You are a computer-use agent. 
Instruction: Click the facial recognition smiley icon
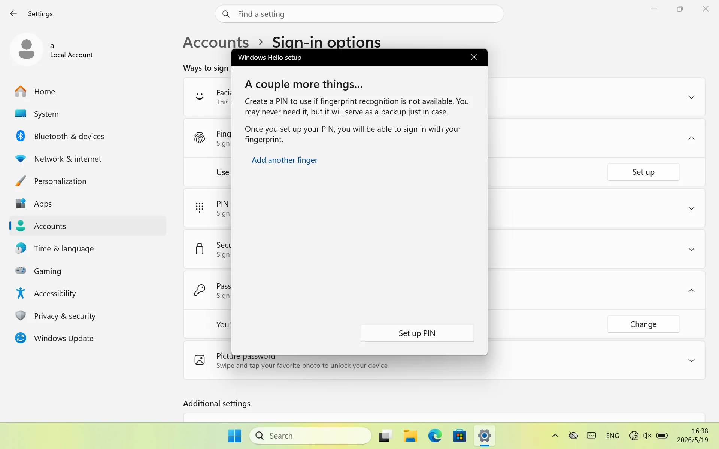click(200, 97)
